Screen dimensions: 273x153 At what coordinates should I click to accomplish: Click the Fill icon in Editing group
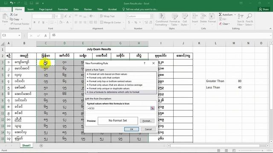coord(221,19)
